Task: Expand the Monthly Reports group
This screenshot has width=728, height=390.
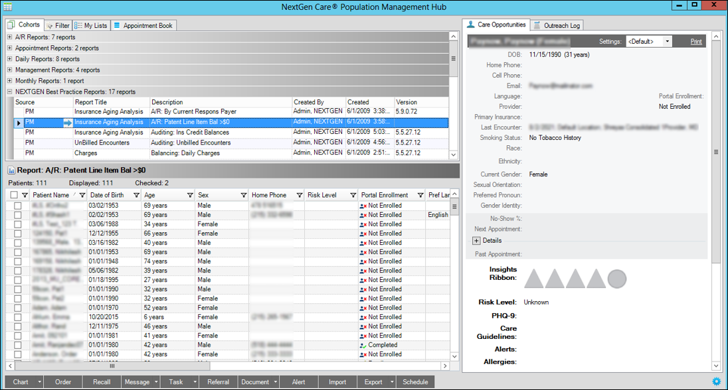Action: pyautogui.click(x=9, y=81)
